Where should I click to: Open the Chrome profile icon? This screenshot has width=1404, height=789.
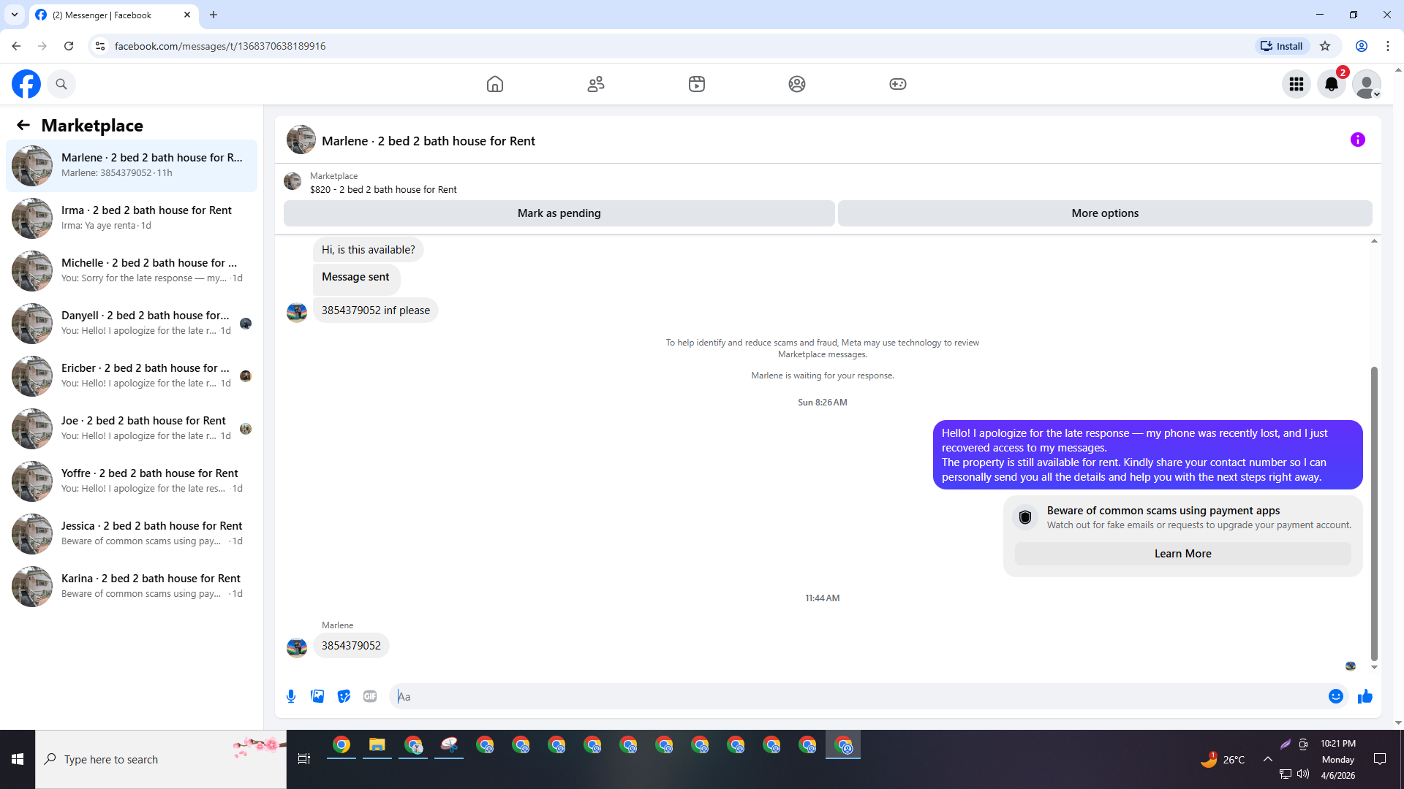click(x=1362, y=46)
